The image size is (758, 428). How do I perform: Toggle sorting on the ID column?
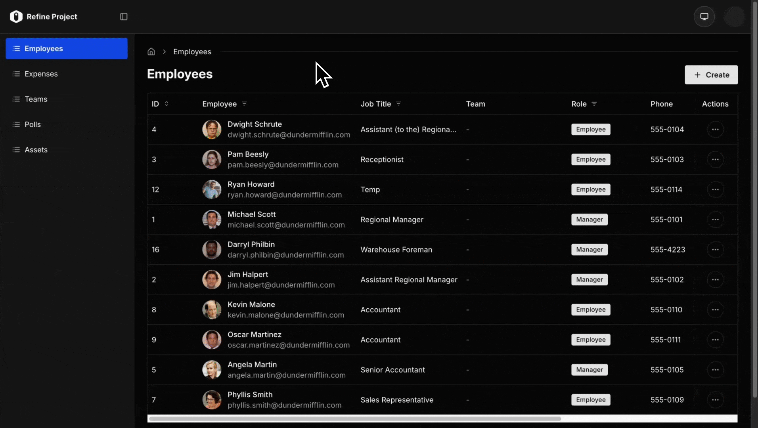click(x=167, y=104)
